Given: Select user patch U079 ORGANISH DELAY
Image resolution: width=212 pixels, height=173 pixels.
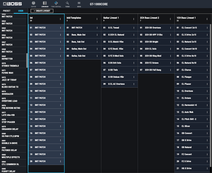Looking at the screenshot, I should (13, 128).
